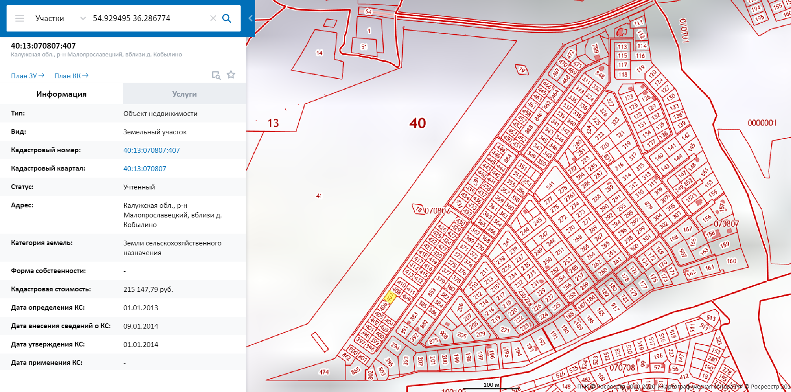Select value Объект недвижимости in Тип row

(x=160, y=113)
